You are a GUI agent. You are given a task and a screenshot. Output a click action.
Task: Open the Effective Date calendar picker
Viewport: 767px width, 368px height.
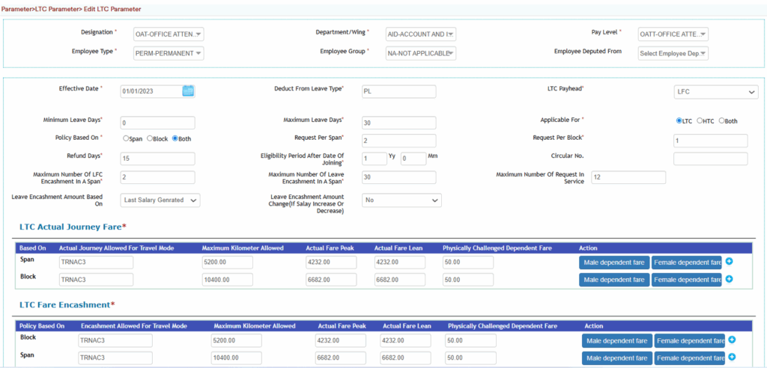[188, 91]
